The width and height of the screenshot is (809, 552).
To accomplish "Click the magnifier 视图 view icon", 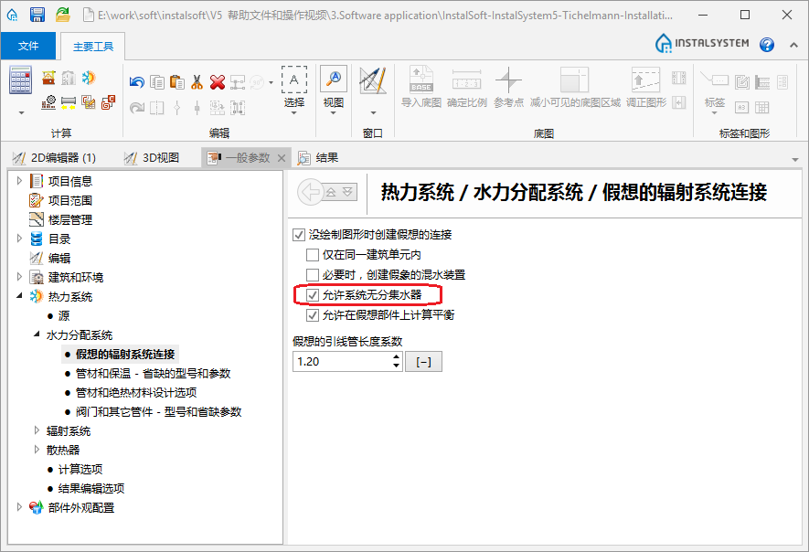I will click(x=333, y=80).
